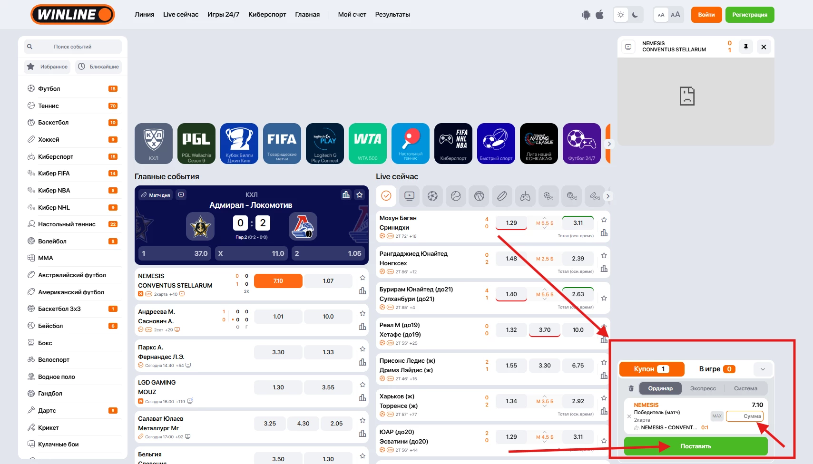
Task: Favorite the Андреева М. match
Action: click(362, 313)
